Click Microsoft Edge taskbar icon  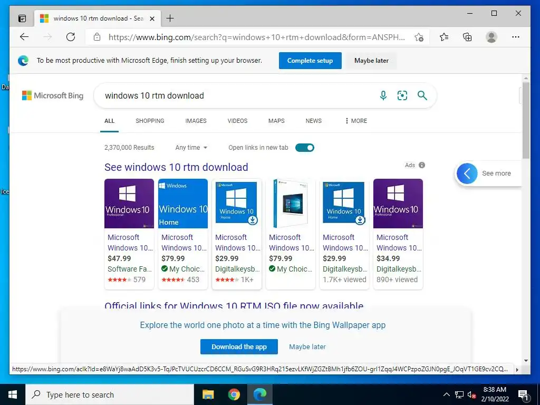260,394
